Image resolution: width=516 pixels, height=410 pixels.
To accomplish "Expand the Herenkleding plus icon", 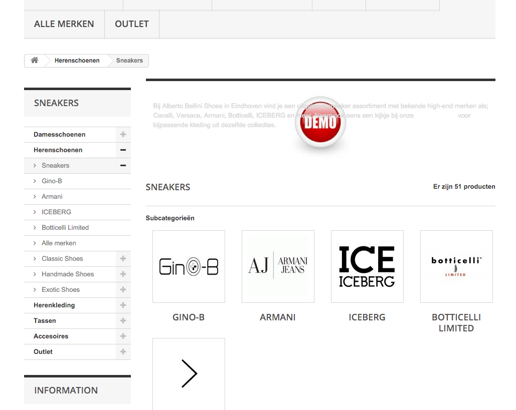I will click(123, 305).
